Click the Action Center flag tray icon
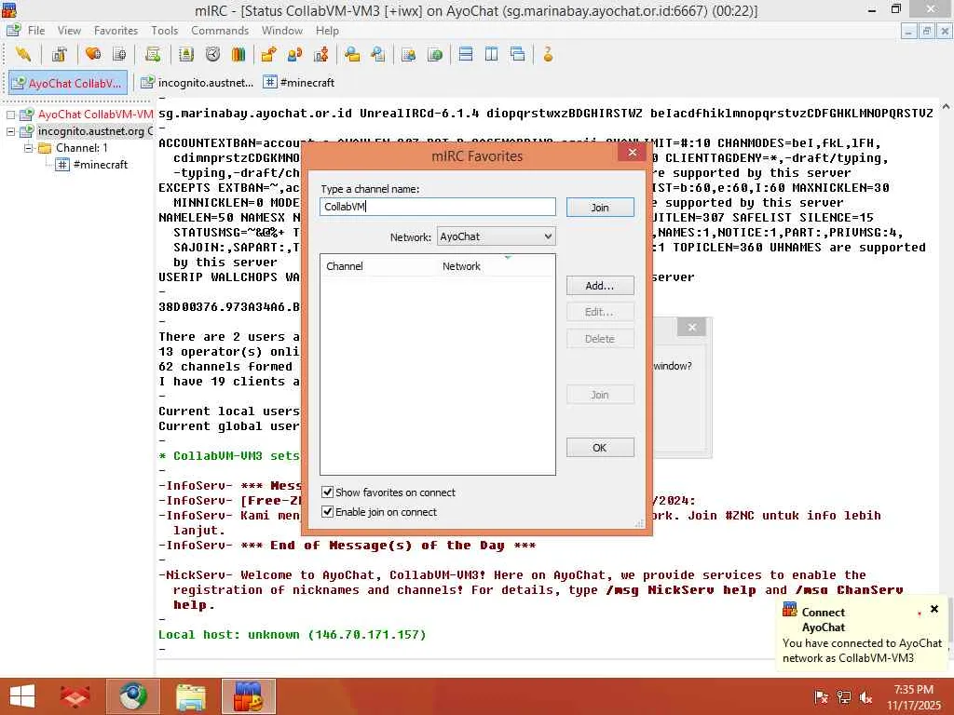Viewport: 954px width, 715px height. [x=822, y=697]
